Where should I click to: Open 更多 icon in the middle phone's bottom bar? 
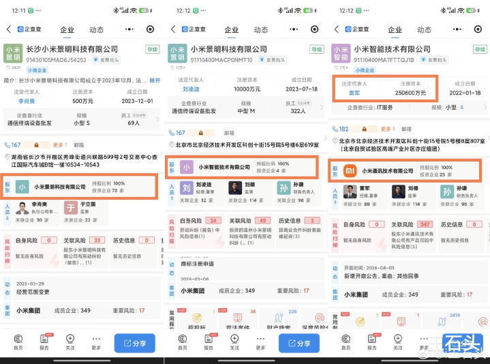260,342
